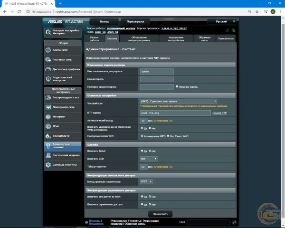Open Network Tools (Сетевые утилиты) icon
The width and height of the screenshot is (285, 228).
(x=49, y=165)
